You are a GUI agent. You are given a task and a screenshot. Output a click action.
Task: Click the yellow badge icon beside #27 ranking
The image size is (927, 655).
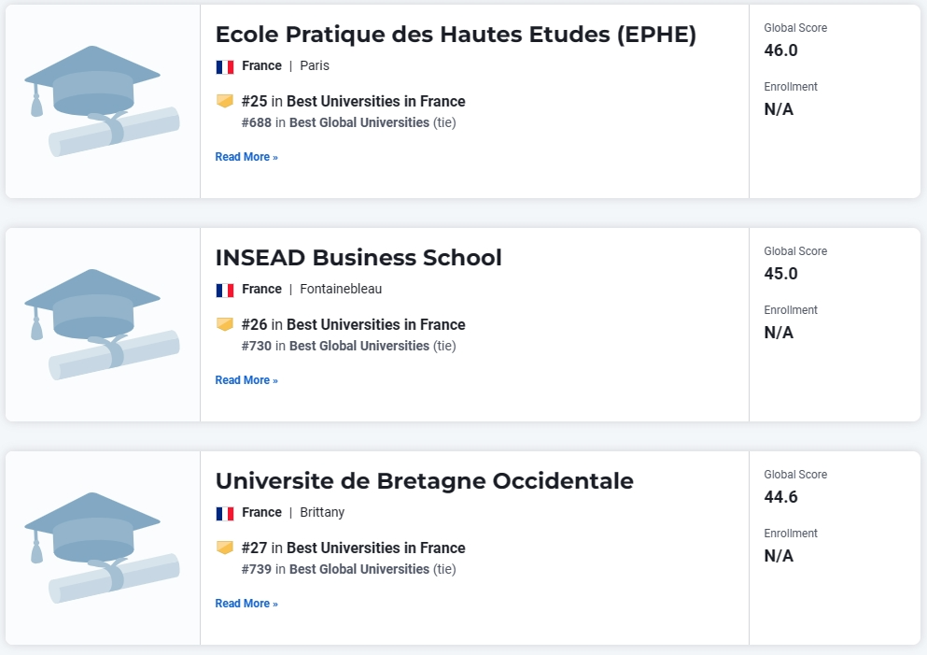point(225,548)
